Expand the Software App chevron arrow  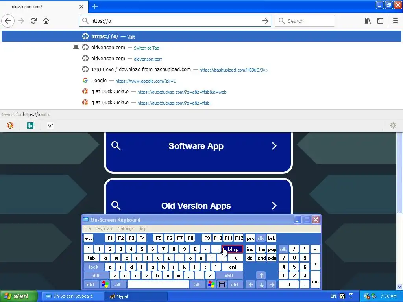274,146
